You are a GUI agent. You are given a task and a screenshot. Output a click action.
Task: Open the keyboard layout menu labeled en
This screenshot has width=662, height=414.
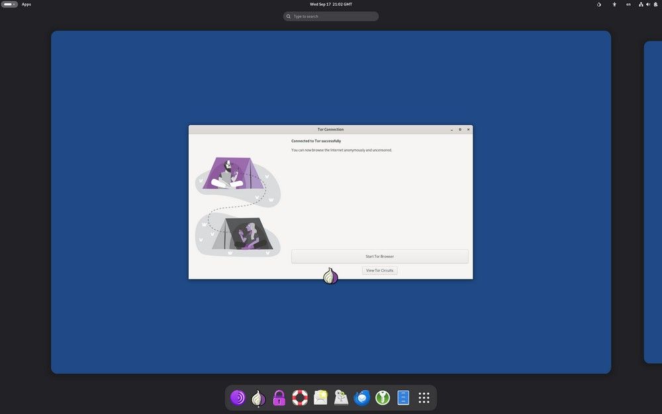[x=628, y=4]
